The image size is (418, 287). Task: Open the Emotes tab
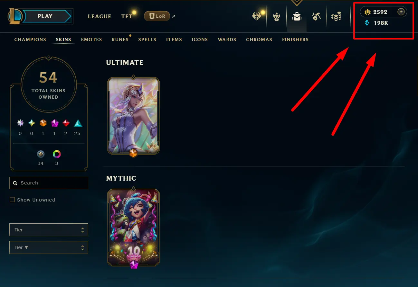[x=91, y=40]
